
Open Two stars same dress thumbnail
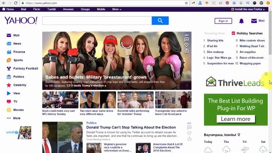tap(98, 100)
